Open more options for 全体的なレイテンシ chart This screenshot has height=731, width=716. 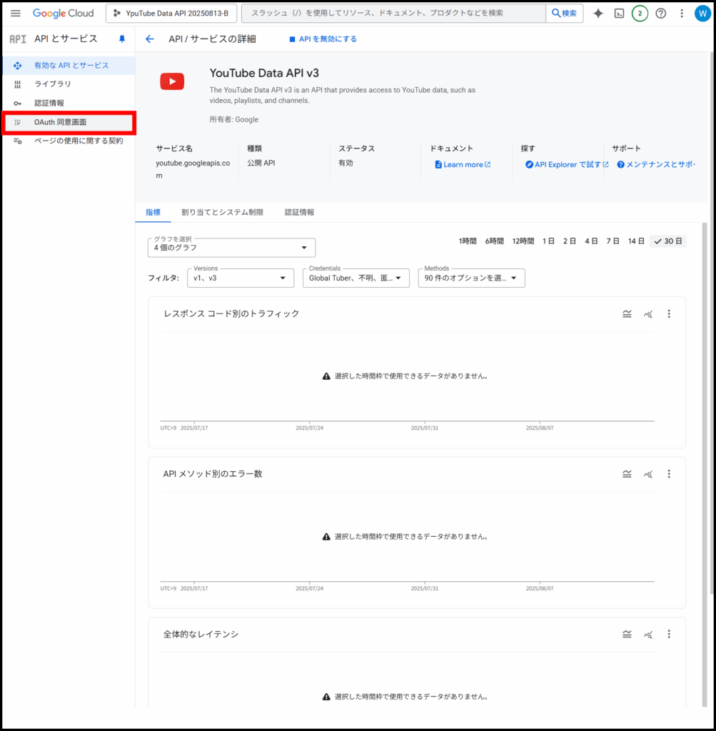coord(669,634)
